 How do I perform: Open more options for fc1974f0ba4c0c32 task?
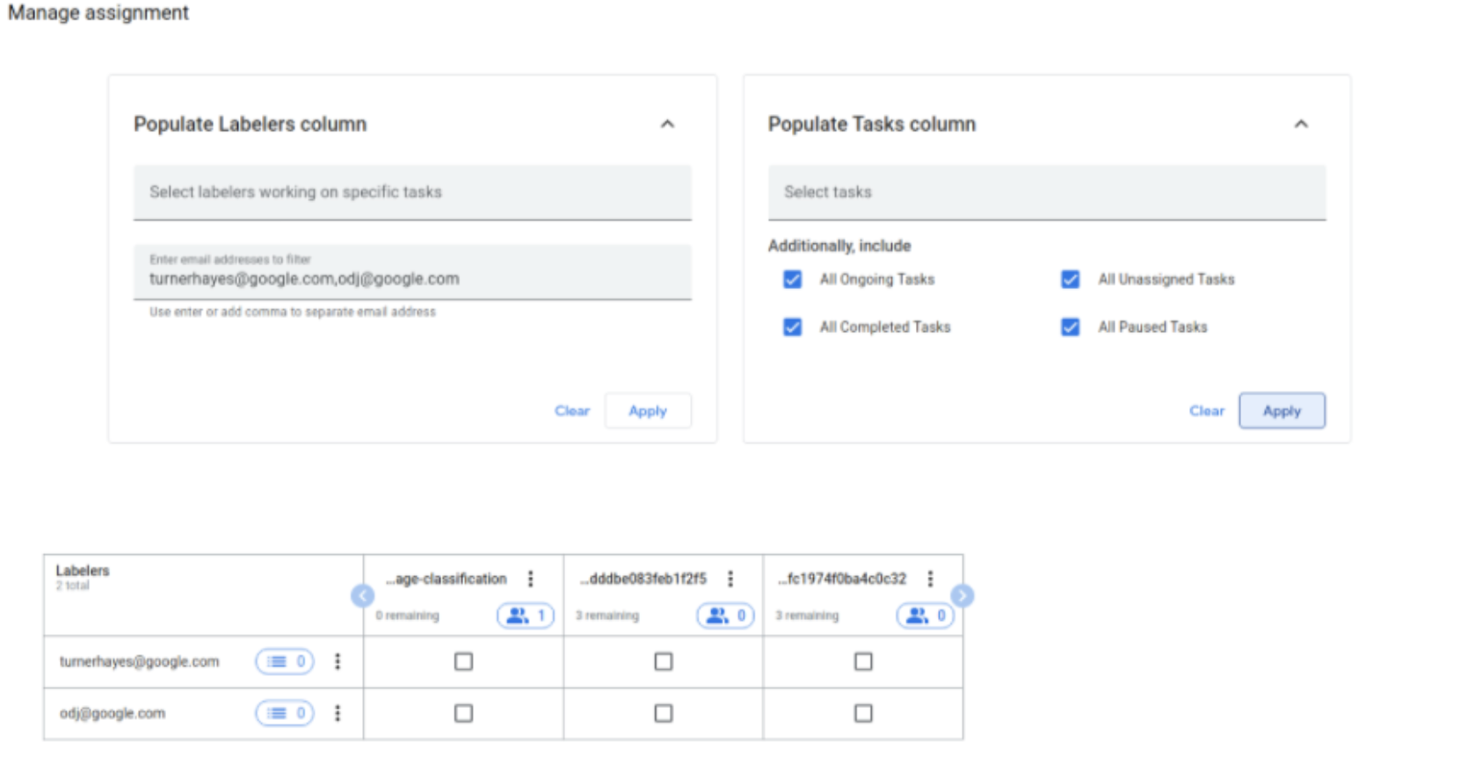point(930,579)
